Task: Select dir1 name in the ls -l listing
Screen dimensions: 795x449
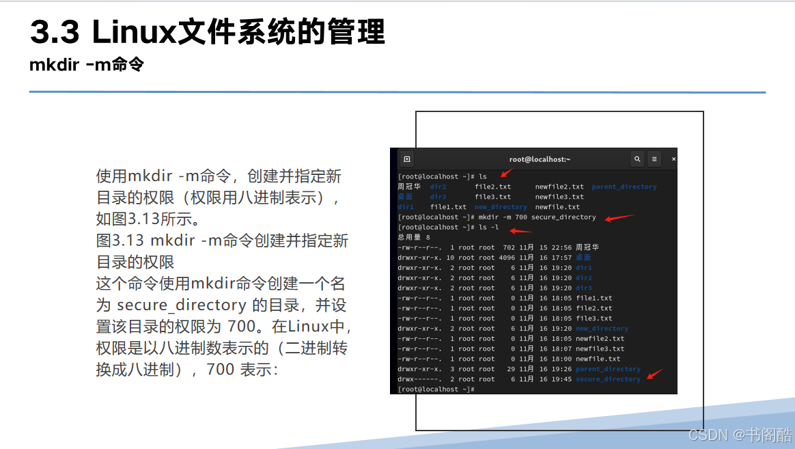Action: (583, 268)
